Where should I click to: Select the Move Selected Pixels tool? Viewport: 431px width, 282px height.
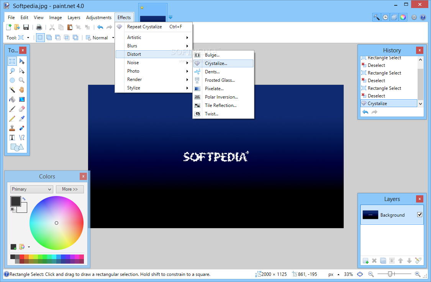(22, 61)
